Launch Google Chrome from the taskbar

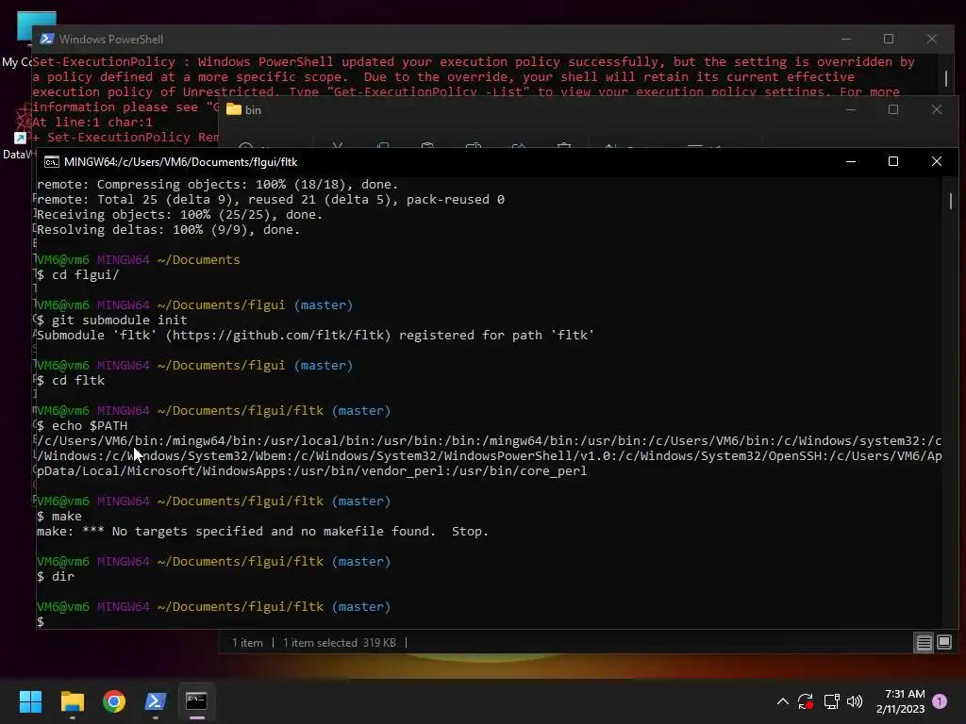[114, 701]
